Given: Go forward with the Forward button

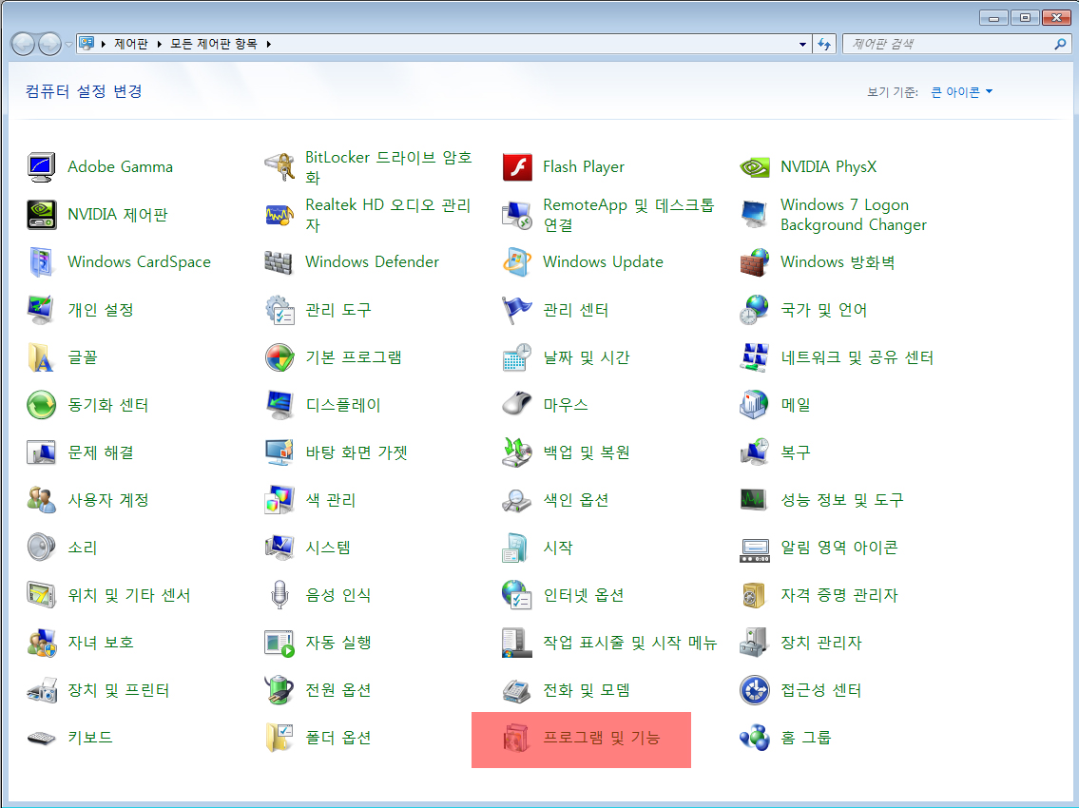Looking at the screenshot, I should point(49,44).
